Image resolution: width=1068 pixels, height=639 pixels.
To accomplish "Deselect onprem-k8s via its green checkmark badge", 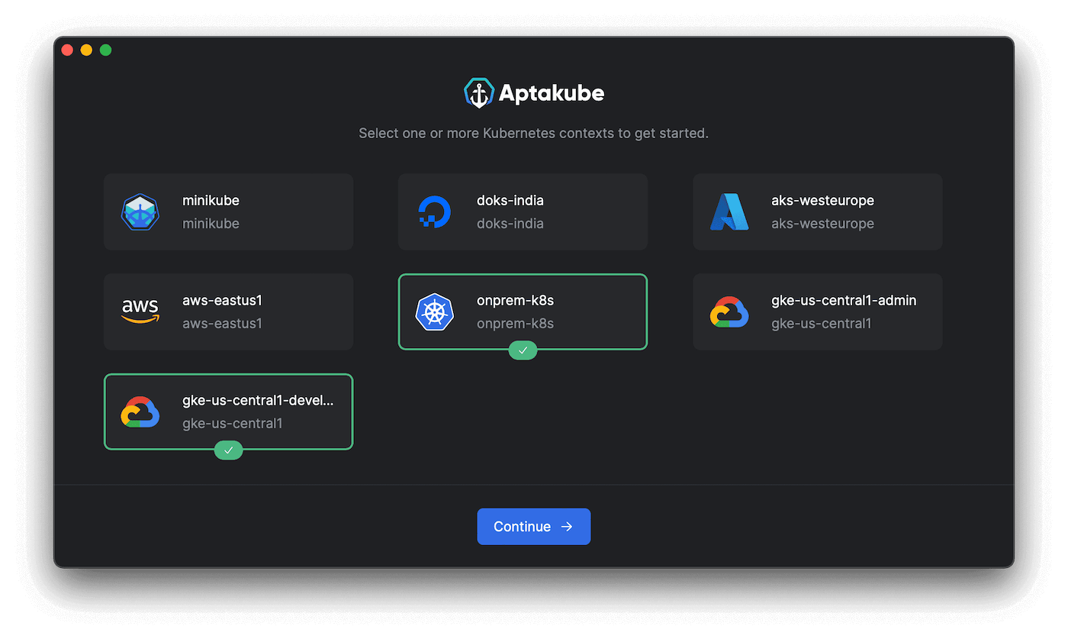I will [523, 350].
